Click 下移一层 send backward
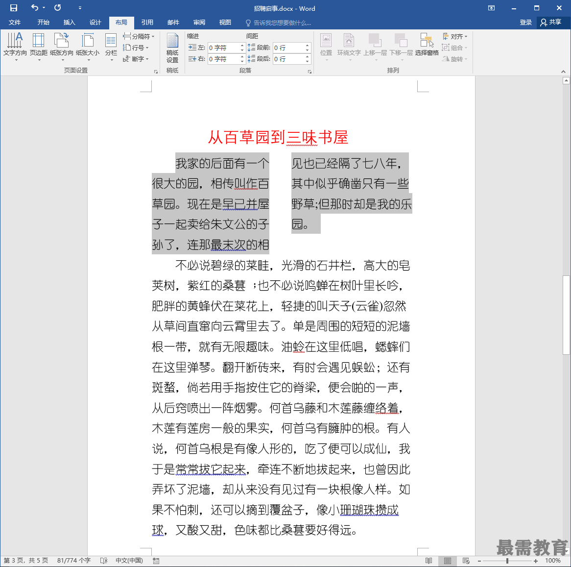This screenshot has width=571, height=567. pyautogui.click(x=401, y=46)
